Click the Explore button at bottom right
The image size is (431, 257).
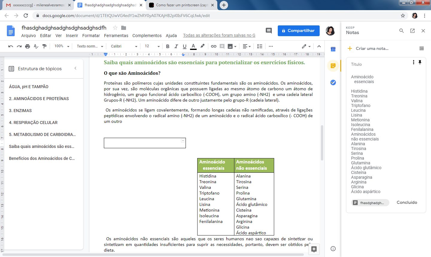click(314, 249)
